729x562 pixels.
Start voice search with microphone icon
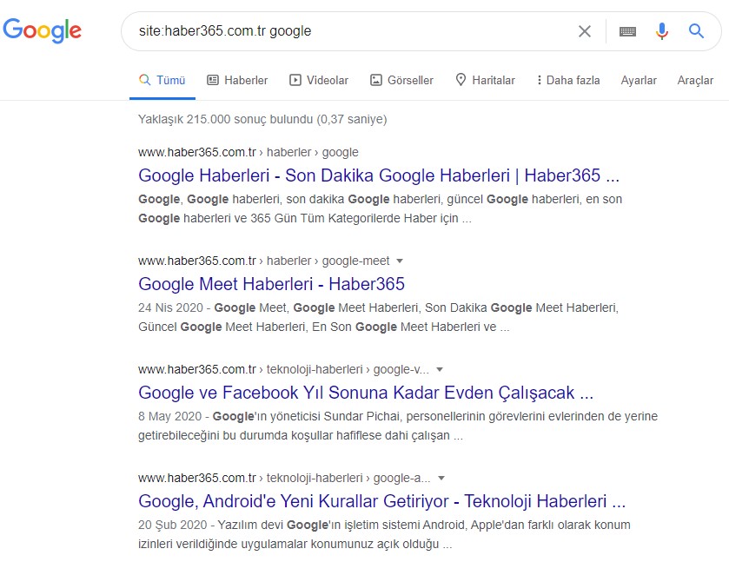coord(662,31)
